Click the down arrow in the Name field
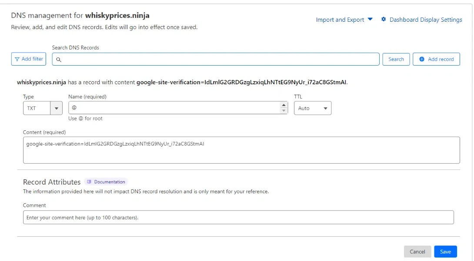This screenshot has width=474, height=261. [284, 111]
